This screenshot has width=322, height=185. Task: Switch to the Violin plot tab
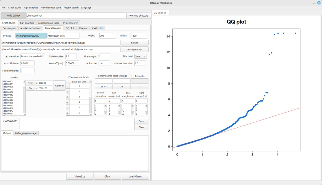[x=97, y=28]
